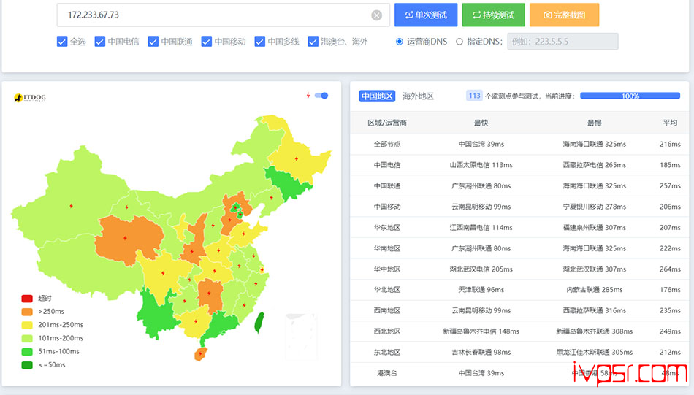694x395 pixels.
Task: Click the 中国联通 row in the results table
Action: 519,185
